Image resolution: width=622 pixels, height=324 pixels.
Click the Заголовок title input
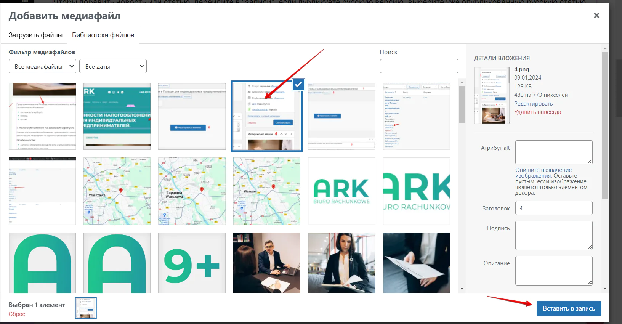pyautogui.click(x=553, y=208)
